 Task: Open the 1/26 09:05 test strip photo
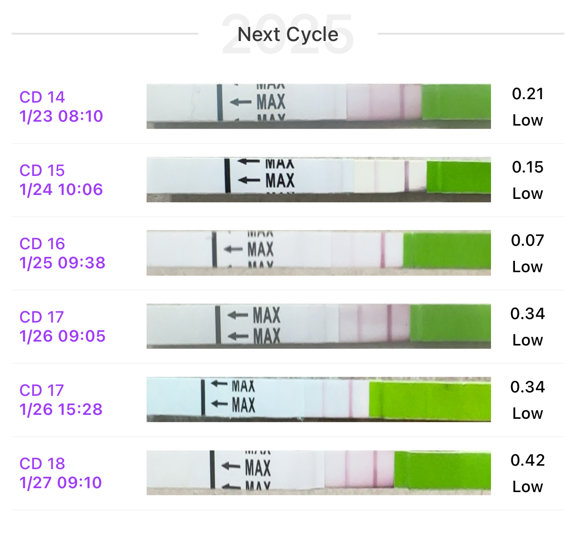click(x=319, y=326)
